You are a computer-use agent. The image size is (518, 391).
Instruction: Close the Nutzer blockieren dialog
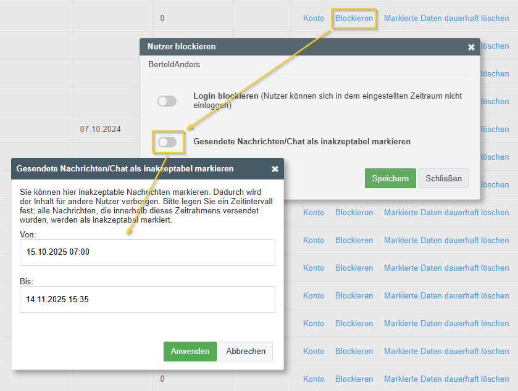coord(471,47)
